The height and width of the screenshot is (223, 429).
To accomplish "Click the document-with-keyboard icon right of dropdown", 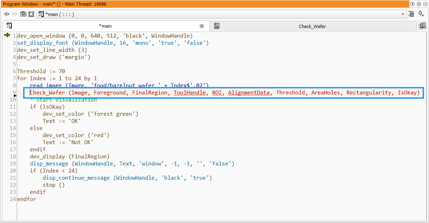I will coord(411,14).
